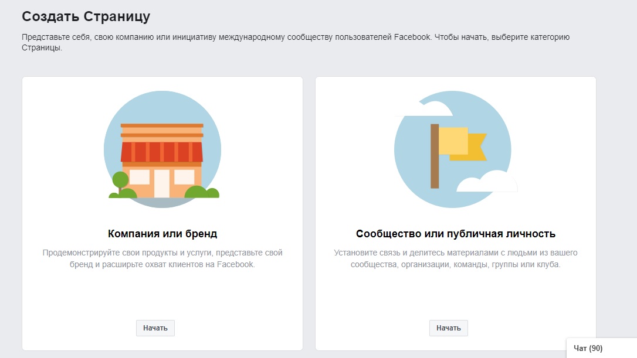Screen dimensions: 637x358
Task: Click the Создать Страницу page title
Action: pos(86,16)
